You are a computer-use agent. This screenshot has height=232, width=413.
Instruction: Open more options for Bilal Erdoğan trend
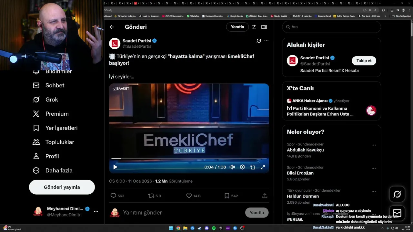click(x=374, y=168)
